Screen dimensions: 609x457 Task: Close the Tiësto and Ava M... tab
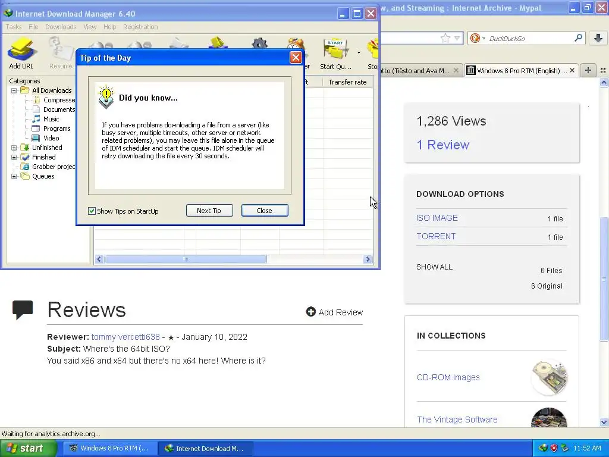click(456, 70)
